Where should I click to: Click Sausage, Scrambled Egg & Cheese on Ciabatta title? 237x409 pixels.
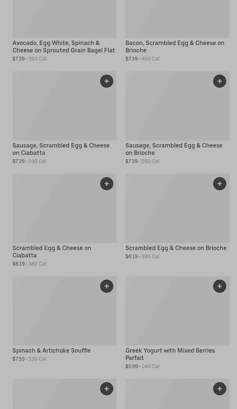pyautogui.click(x=61, y=149)
